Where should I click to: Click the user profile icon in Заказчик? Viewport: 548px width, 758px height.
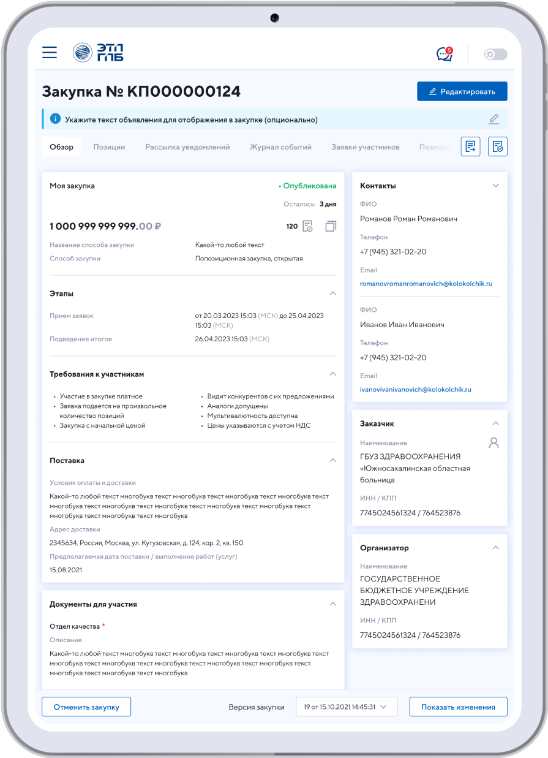[x=494, y=442]
